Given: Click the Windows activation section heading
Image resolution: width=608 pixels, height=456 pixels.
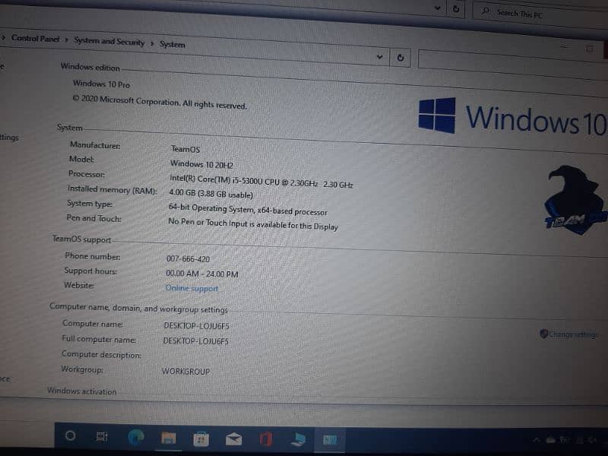Looking at the screenshot, I should click(x=82, y=391).
